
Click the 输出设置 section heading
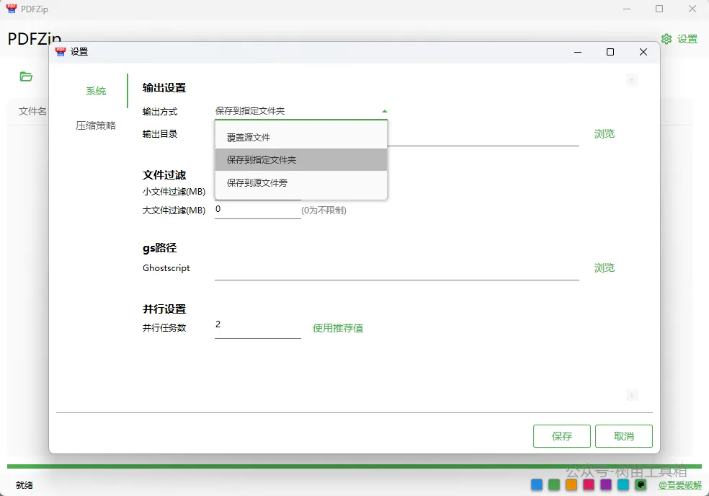(x=164, y=88)
